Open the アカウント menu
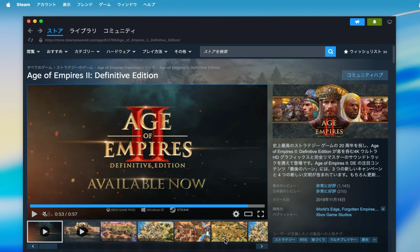The width and height of the screenshot is (420, 252). (46, 5)
